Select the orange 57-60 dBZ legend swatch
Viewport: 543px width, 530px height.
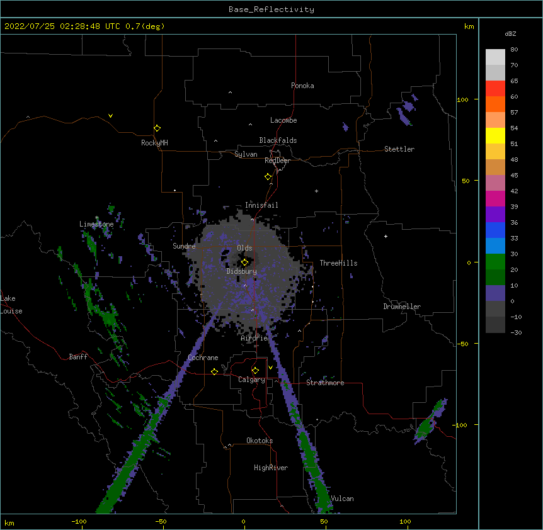point(495,104)
